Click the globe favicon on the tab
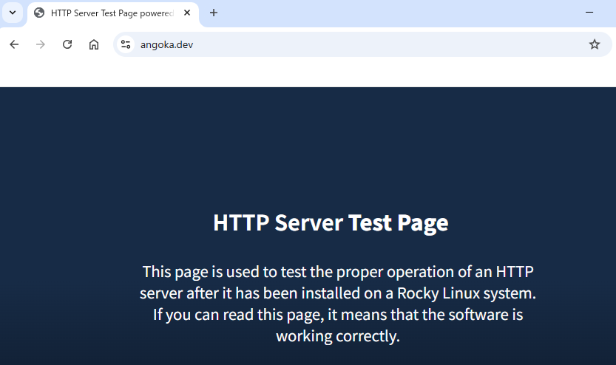Image resolution: width=616 pixels, height=365 pixels. (x=39, y=13)
